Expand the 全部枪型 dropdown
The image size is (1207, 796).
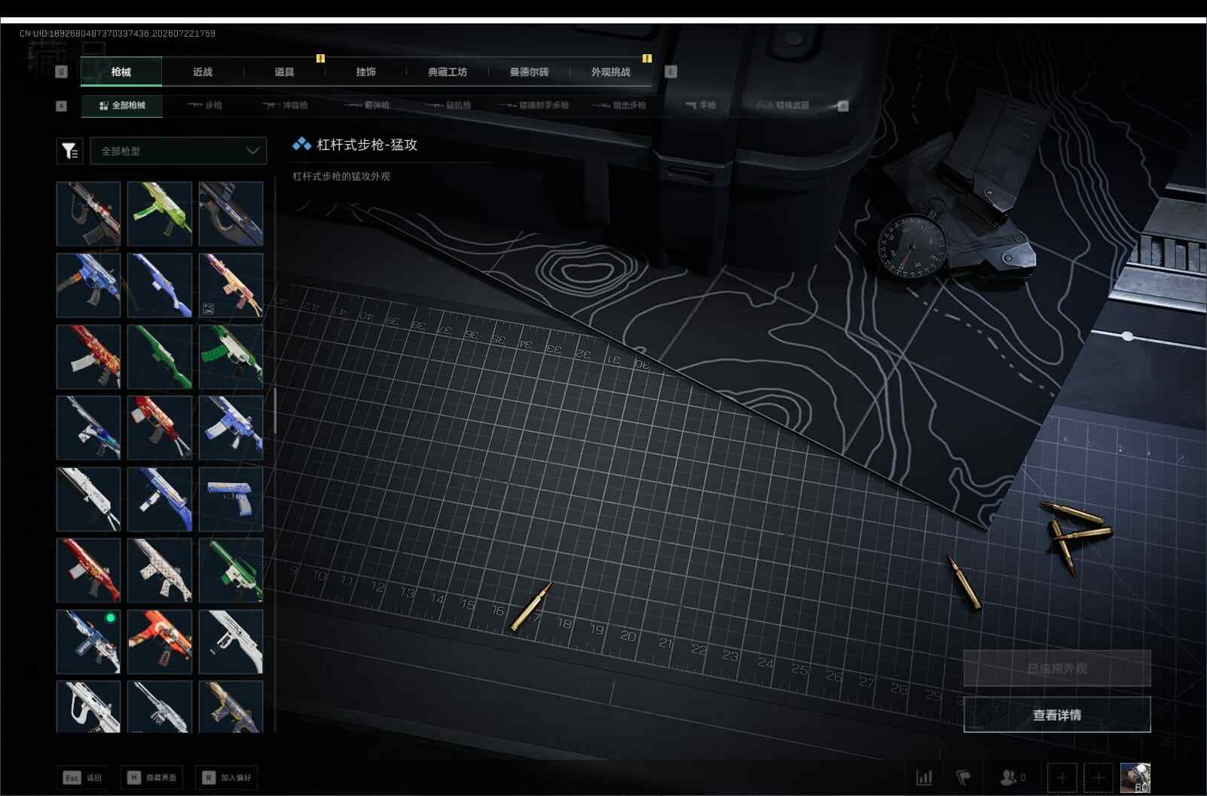pos(179,151)
